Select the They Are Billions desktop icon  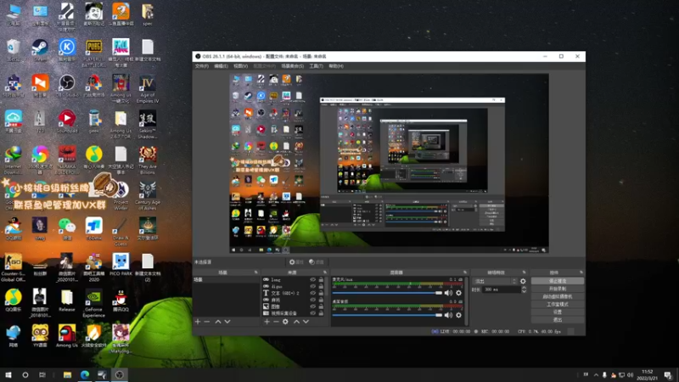click(148, 160)
